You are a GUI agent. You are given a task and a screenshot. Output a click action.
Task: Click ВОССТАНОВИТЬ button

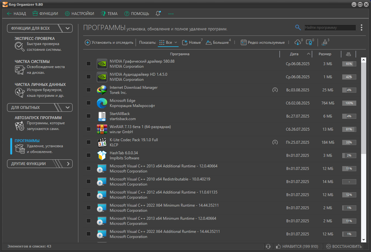tap(344, 246)
